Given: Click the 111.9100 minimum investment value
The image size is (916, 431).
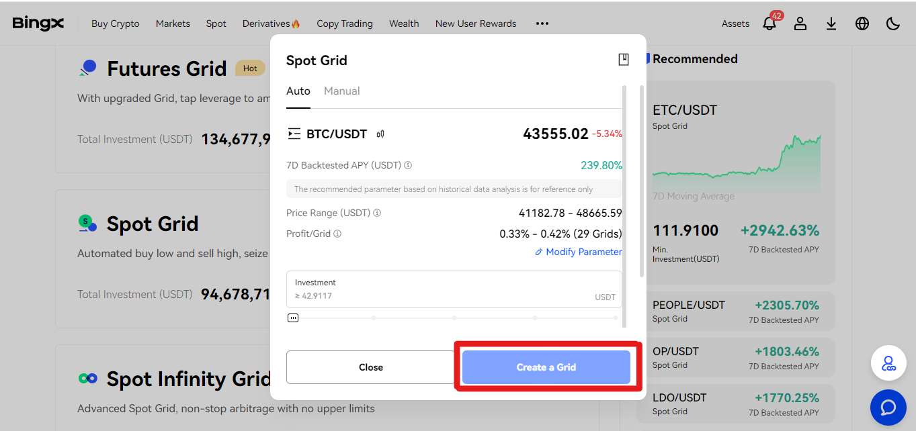Looking at the screenshot, I should [x=685, y=230].
